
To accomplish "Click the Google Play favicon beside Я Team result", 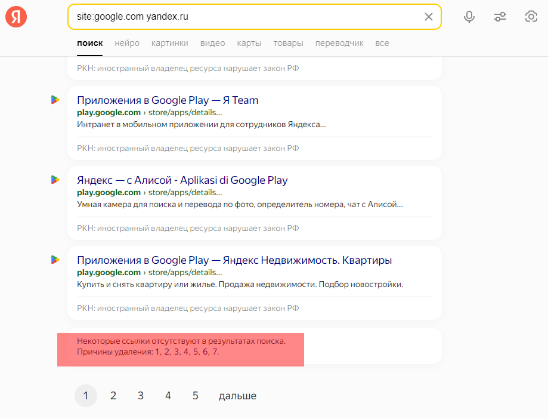I will pyautogui.click(x=55, y=100).
